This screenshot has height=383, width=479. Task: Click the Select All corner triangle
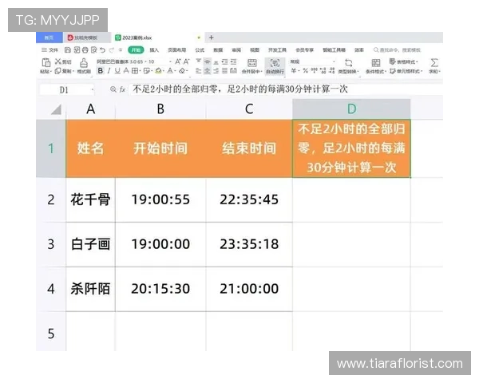pos(56,109)
